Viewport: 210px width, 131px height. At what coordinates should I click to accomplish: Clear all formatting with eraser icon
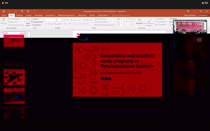(71, 20)
